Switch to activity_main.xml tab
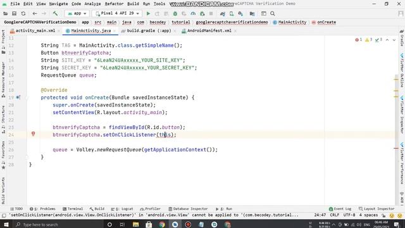This screenshot has height=228, width=405. 35,30
